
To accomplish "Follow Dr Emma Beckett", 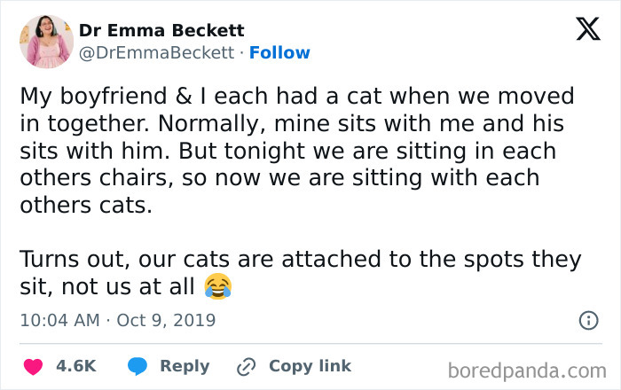I will click(x=280, y=52).
